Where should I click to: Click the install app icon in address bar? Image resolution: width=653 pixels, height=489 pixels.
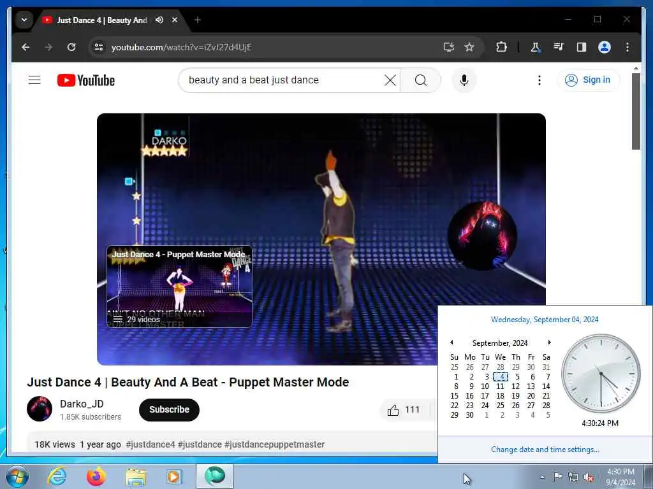448,47
